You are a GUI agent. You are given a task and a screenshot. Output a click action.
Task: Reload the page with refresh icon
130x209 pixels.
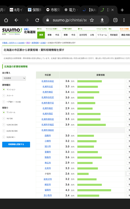(x=37, y=20)
